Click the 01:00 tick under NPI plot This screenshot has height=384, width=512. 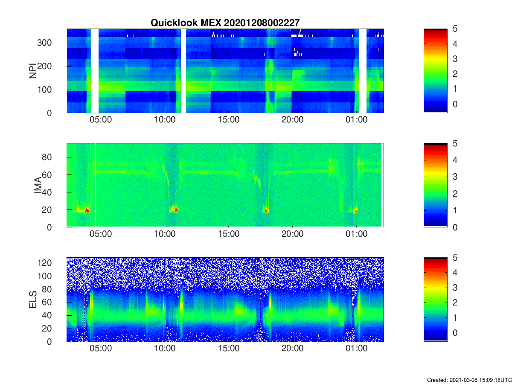356,120
